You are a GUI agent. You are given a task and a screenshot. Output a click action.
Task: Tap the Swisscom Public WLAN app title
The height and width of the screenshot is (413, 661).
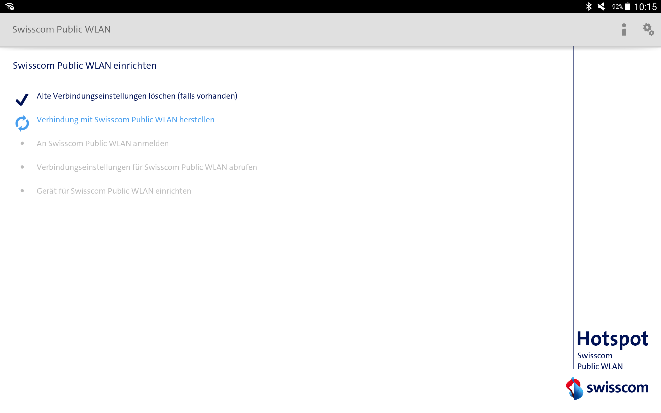[x=61, y=29]
